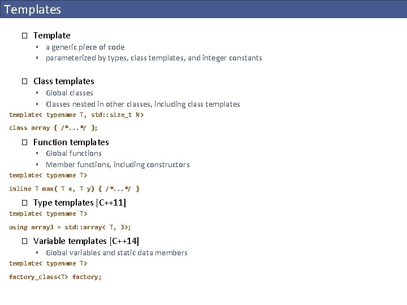Select the "Function templates" heading
The width and height of the screenshot is (407, 305).
tap(71, 142)
